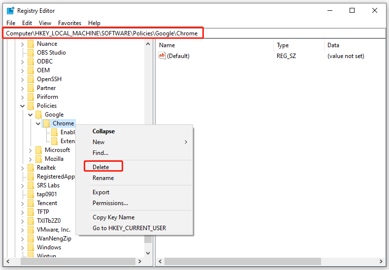
Task: Click the Policies folder icon
Action: point(31,106)
